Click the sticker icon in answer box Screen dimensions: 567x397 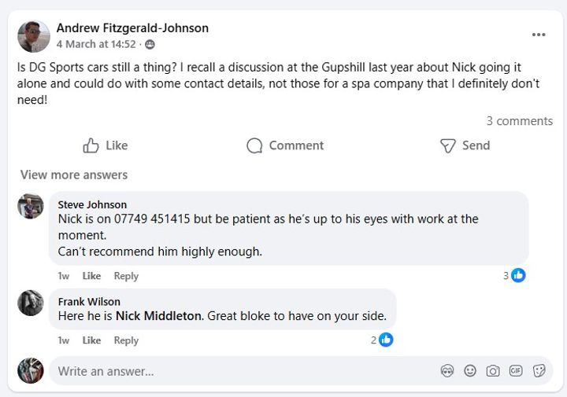pos(539,371)
